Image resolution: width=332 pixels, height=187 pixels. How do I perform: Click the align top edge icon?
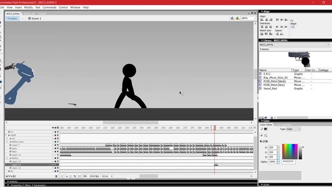(x=278, y=20)
